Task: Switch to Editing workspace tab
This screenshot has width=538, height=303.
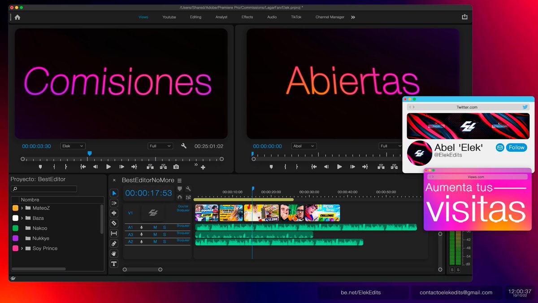Action: 195,17
